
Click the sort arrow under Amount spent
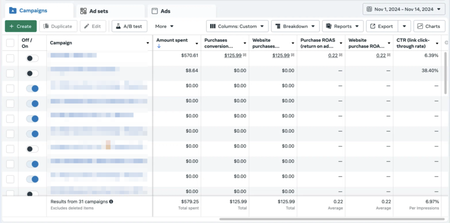tap(159, 47)
